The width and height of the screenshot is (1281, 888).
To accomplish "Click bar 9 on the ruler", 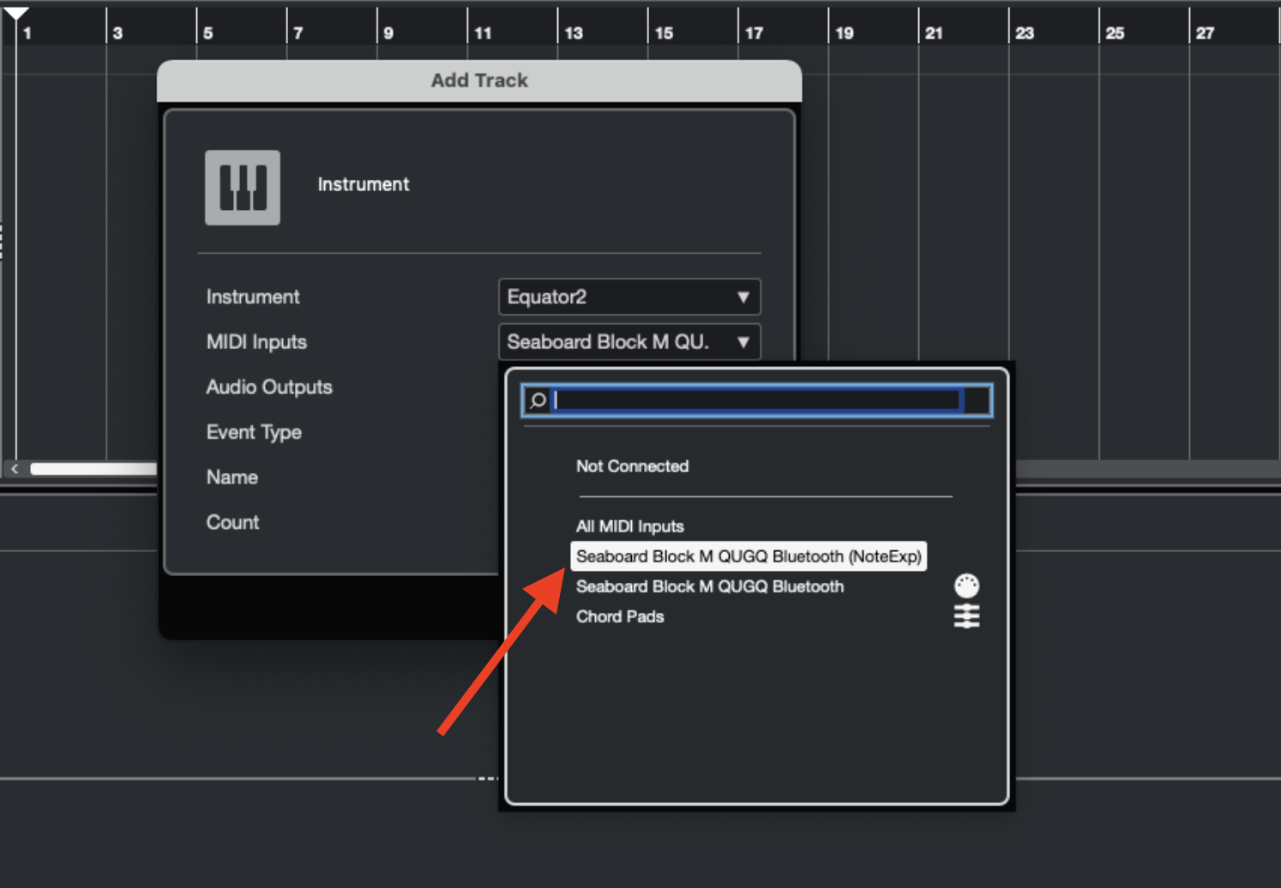I will click(x=388, y=33).
